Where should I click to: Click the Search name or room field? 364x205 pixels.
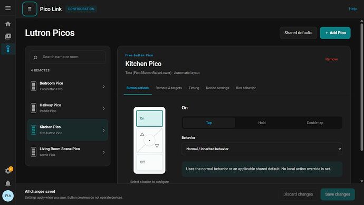click(68, 57)
